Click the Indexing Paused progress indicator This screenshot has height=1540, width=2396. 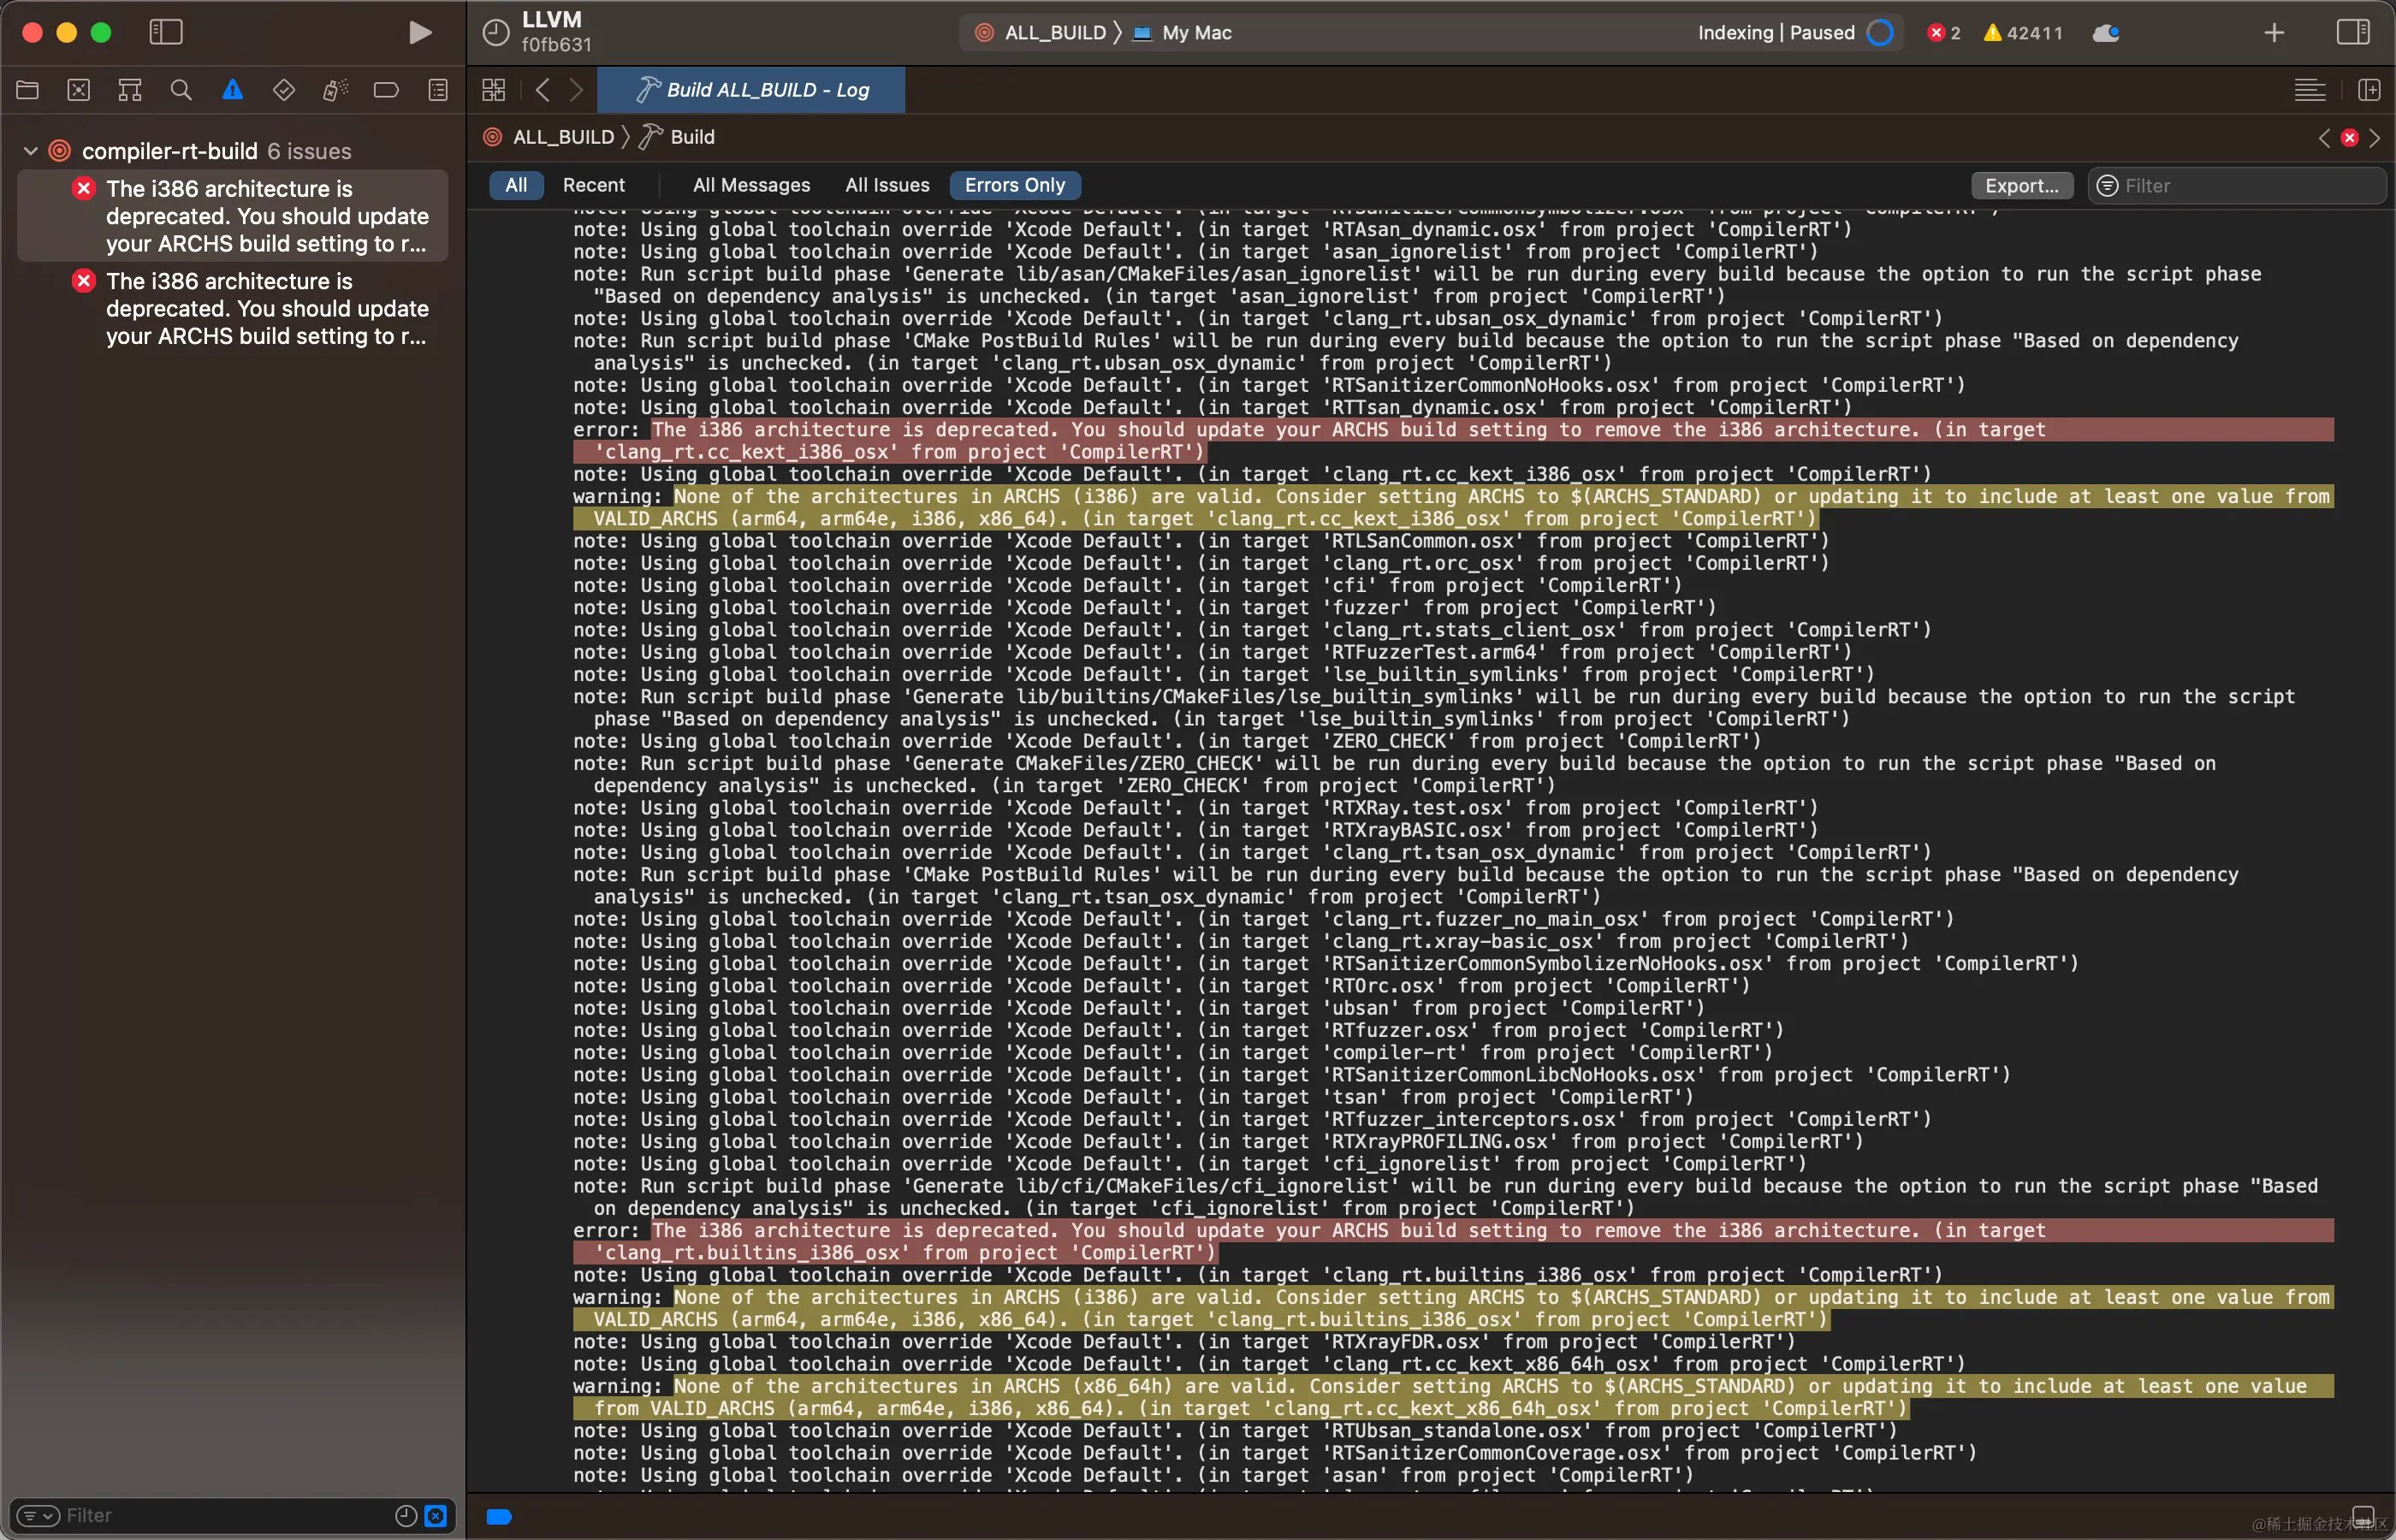pos(1880,33)
